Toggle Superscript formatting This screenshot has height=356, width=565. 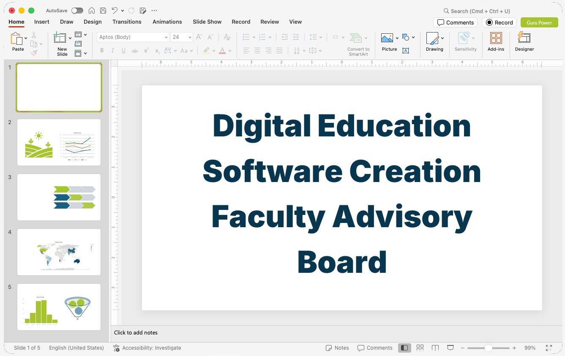point(146,51)
